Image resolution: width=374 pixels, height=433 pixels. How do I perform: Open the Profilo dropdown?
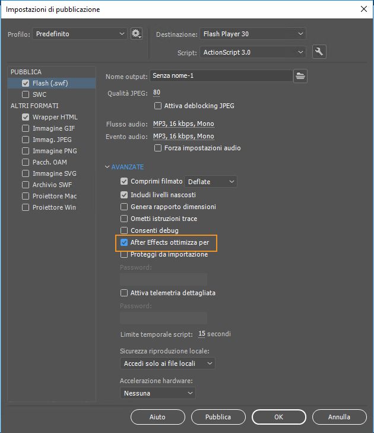click(x=80, y=34)
